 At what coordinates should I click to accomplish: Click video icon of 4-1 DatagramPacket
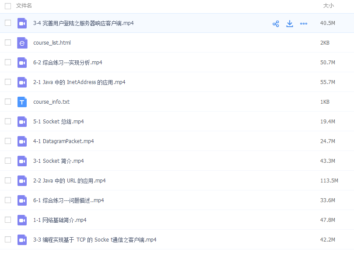(22, 141)
